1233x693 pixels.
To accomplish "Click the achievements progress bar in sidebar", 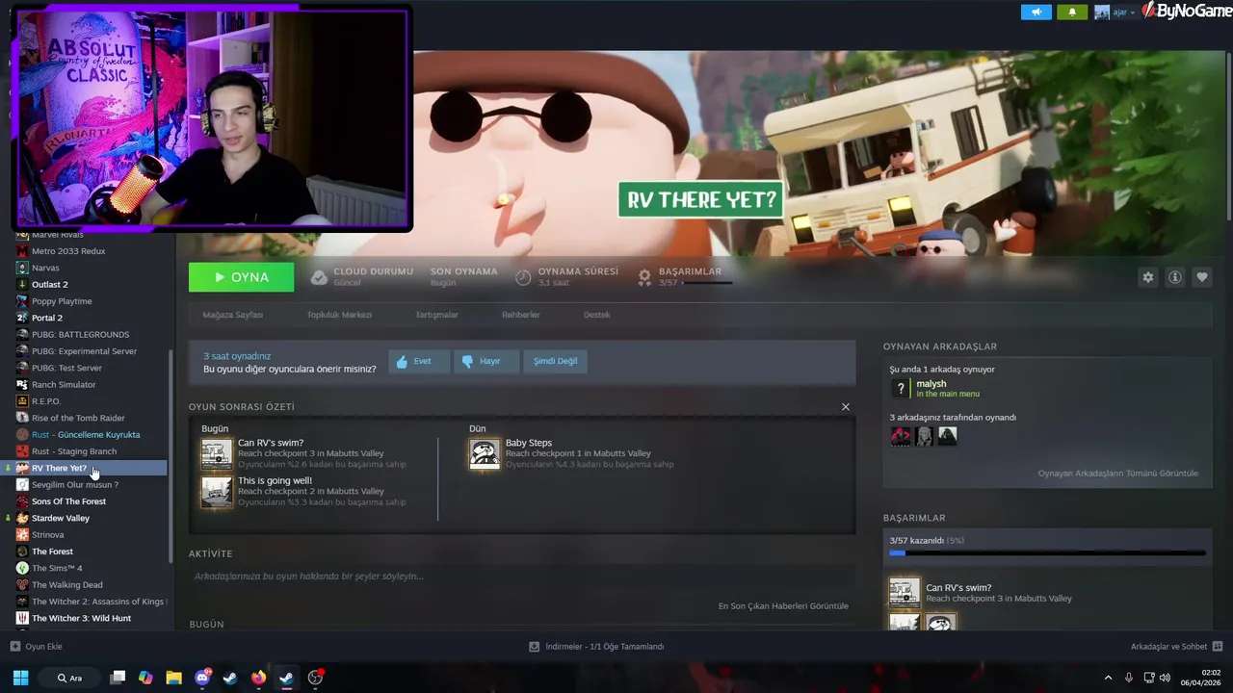I will (1047, 553).
